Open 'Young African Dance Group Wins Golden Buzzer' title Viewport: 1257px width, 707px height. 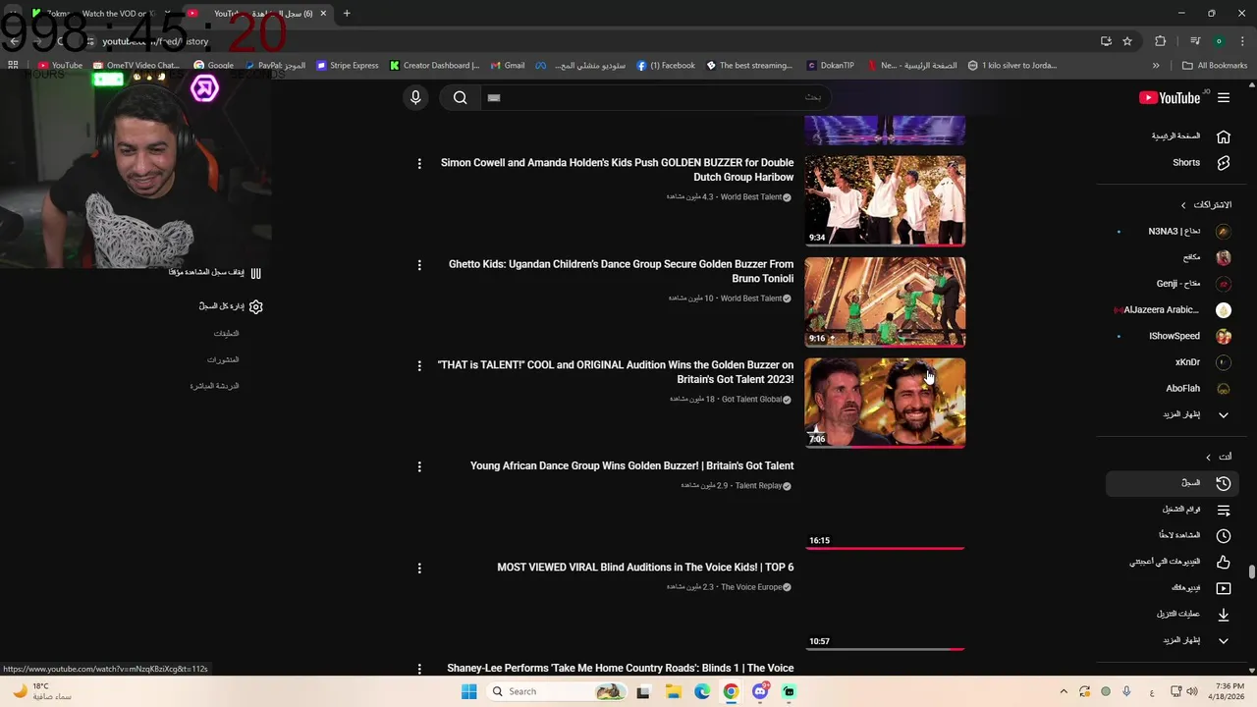click(x=631, y=466)
